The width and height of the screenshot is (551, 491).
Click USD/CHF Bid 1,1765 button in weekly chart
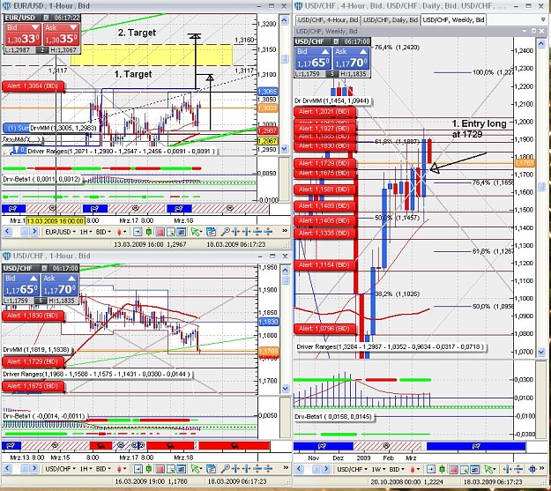click(313, 59)
